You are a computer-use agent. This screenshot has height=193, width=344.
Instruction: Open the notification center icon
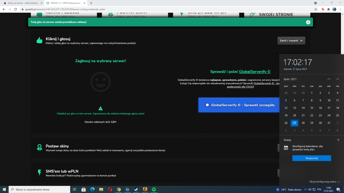click(339, 190)
